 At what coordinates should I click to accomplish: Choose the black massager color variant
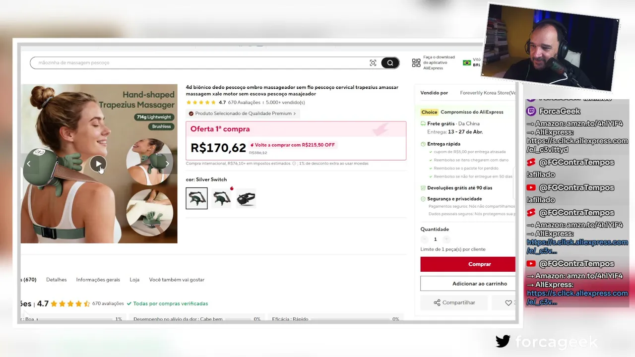click(x=246, y=198)
